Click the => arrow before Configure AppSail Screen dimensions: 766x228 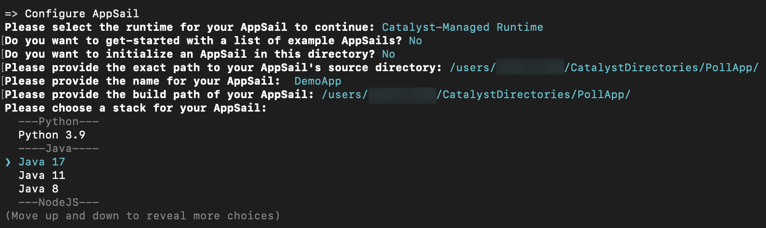11,14
